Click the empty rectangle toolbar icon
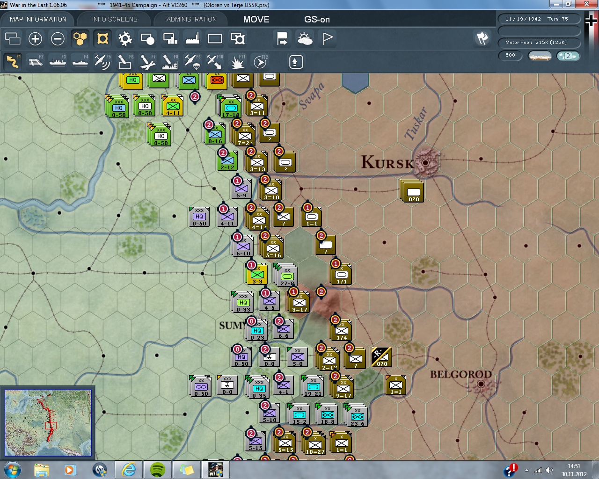The image size is (599, 479). (215, 38)
